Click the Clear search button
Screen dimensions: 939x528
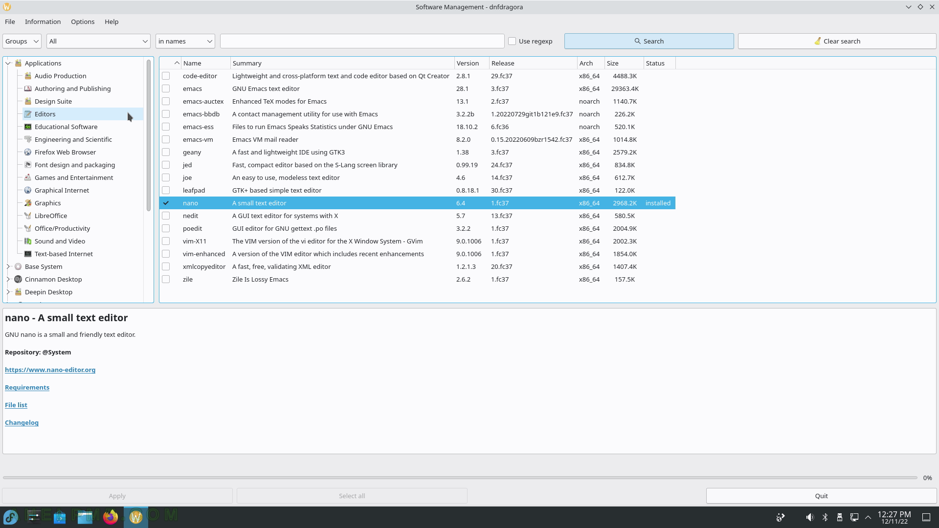tap(837, 41)
